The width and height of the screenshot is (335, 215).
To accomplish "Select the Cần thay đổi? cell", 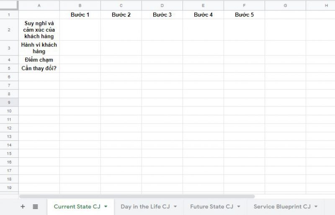I will pyautogui.click(x=39, y=68).
